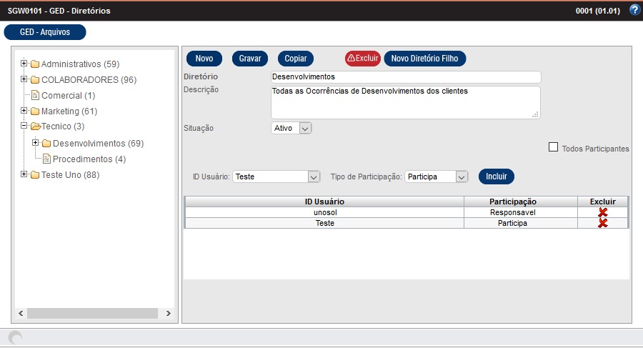The height and width of the screenshot is (348, 643).
Task: Expand the COLABORADORES tree node
Action: pyautogui.click(x=24, y=79)
